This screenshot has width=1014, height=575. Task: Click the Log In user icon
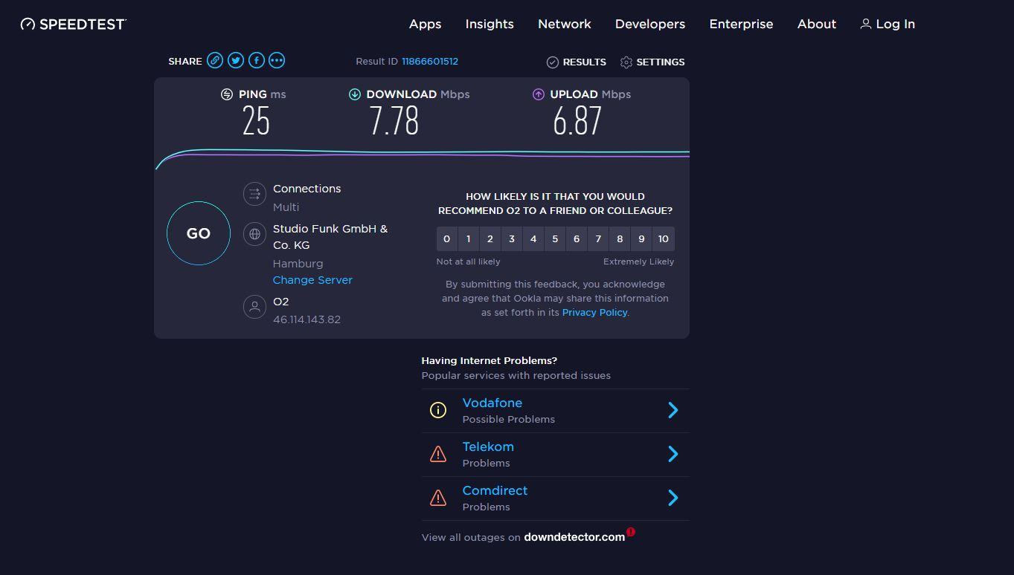[x=866, y=24]
